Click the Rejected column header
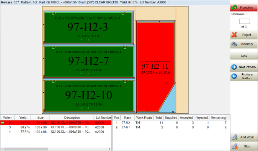 (202, 117)
